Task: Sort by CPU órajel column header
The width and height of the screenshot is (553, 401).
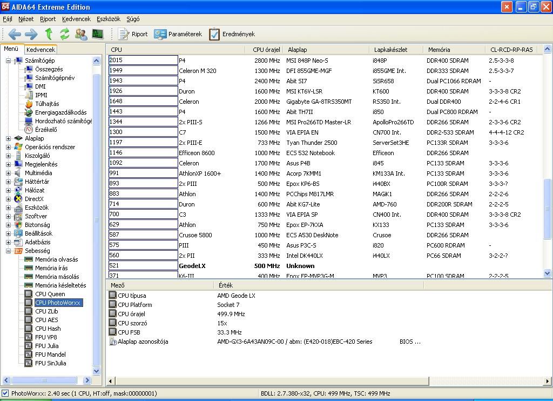Action: point(266,50)
